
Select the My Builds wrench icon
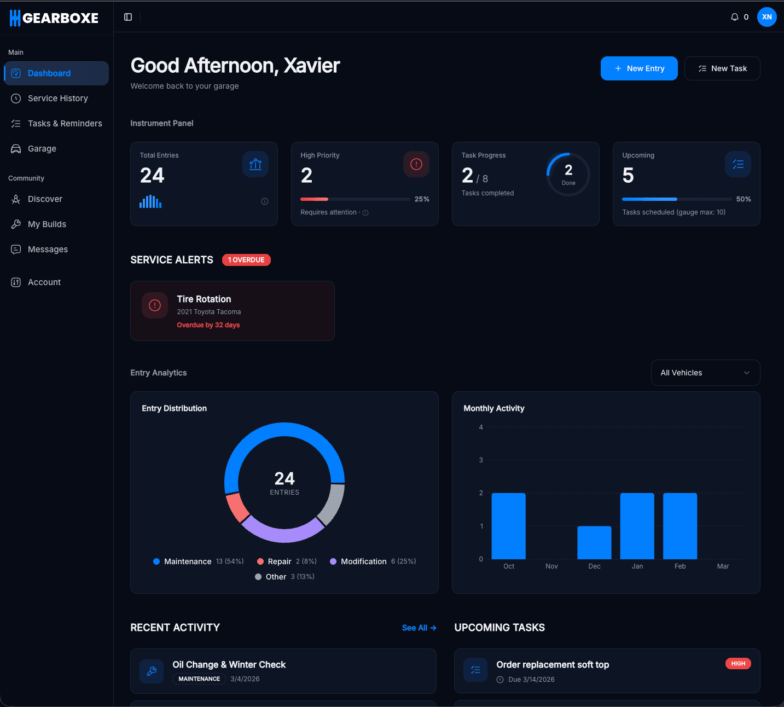click(16, 224)
